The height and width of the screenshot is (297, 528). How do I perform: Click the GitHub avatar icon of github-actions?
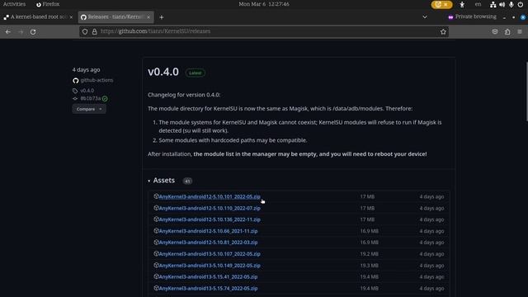[75, 81]
